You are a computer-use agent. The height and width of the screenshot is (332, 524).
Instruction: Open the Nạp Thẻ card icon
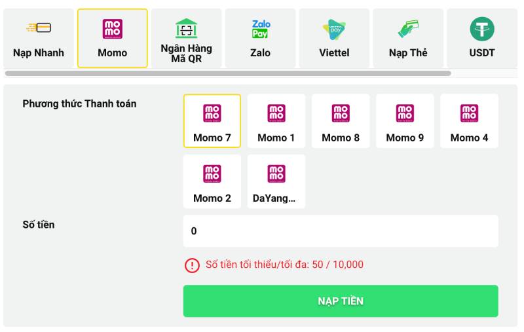coord(408,29)
